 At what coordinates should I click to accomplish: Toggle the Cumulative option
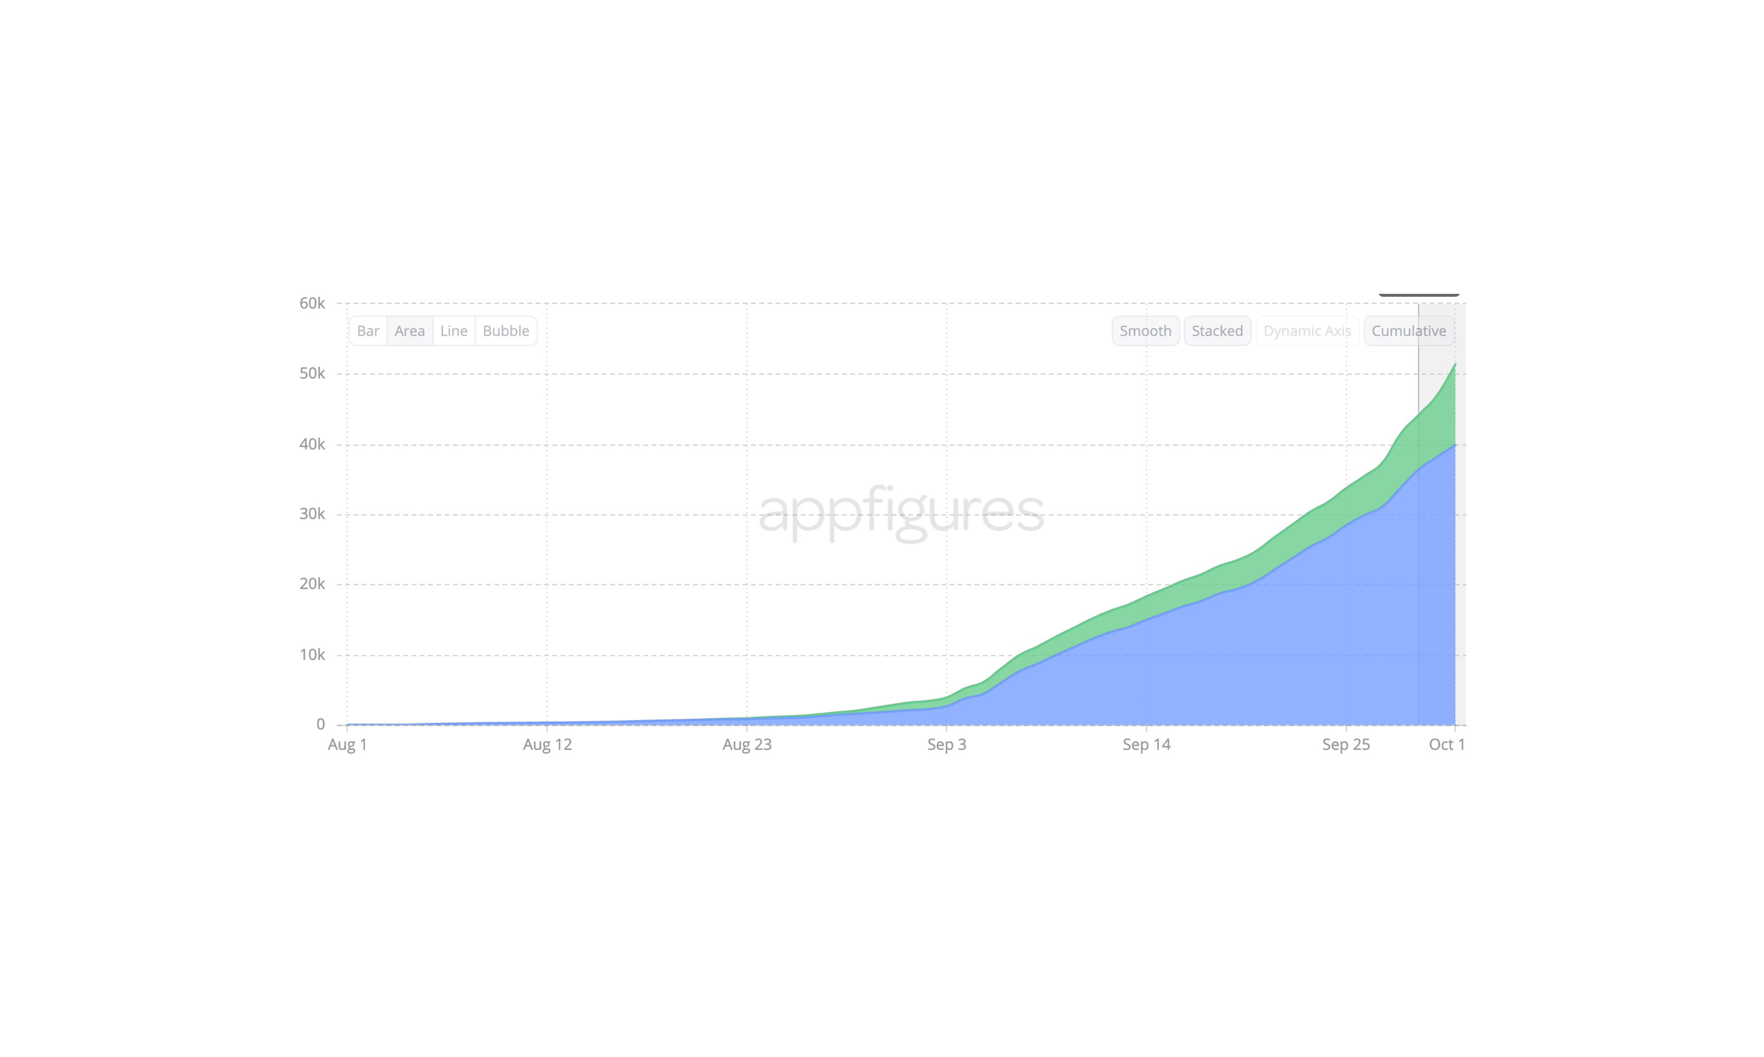(1408, 331)
